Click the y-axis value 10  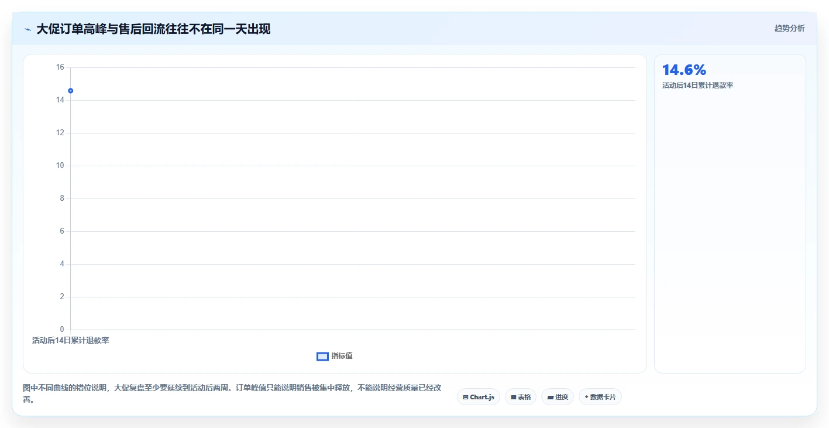coord(60,166)
